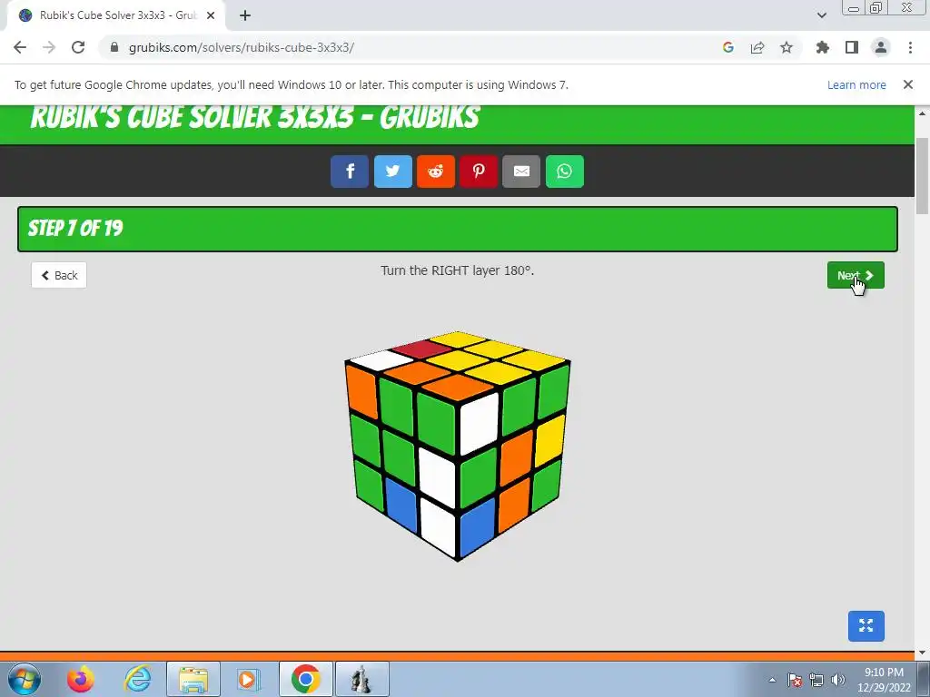Go back to previous step
Image resolution: width=930 pixels, height=697 pixels.
pos(59,275)
